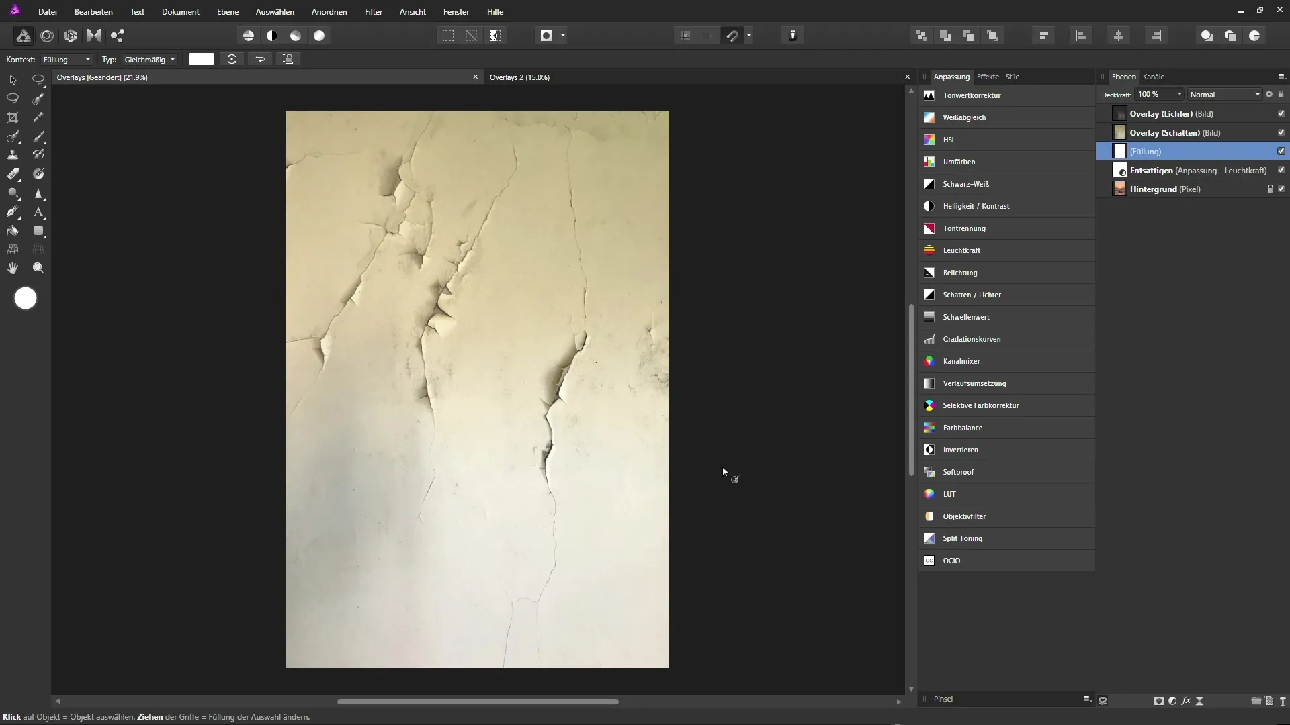Click the delete layer trash icon
Image resolution: width=1290 pixels, height=725 pixels.
click(x=1283, y=701)
